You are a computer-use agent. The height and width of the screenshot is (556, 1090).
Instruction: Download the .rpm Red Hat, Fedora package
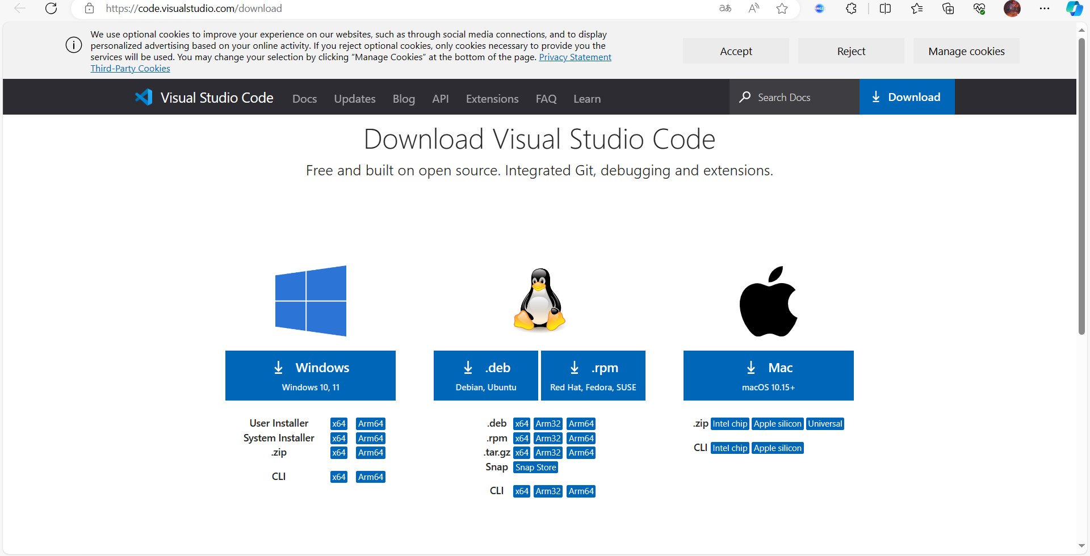(593, 376)
